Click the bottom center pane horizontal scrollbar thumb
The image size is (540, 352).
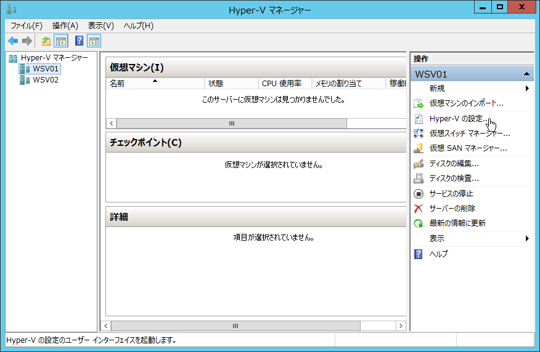tap(235, 326)
